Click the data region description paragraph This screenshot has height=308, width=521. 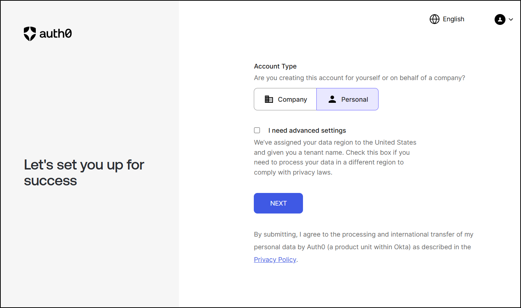[335, 157]
